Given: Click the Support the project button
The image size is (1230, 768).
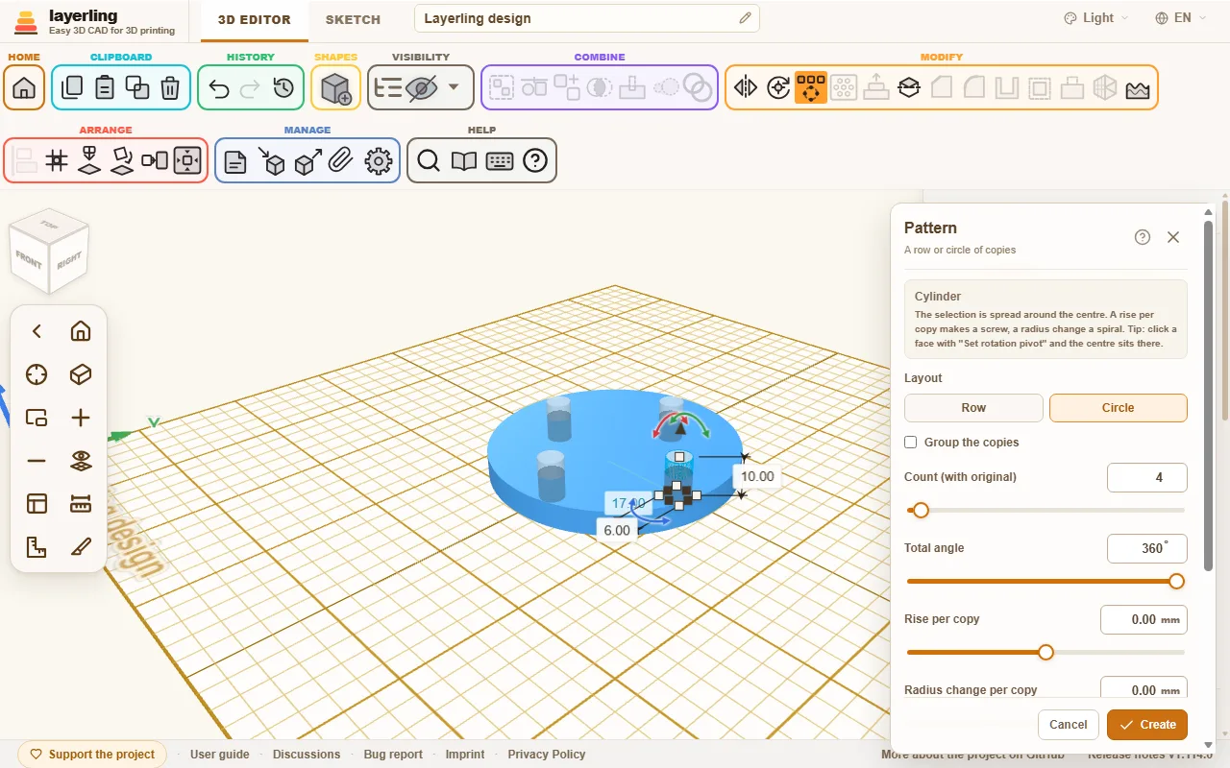Looking at the screenshot, I should pyautogui.click(x=92, y=755).
